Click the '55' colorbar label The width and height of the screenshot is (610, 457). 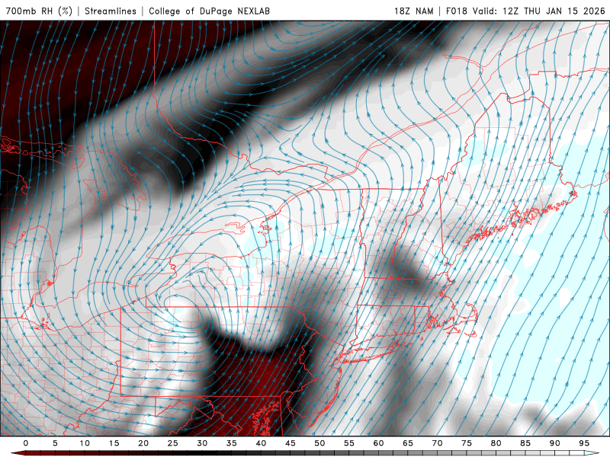click(349, 443)
